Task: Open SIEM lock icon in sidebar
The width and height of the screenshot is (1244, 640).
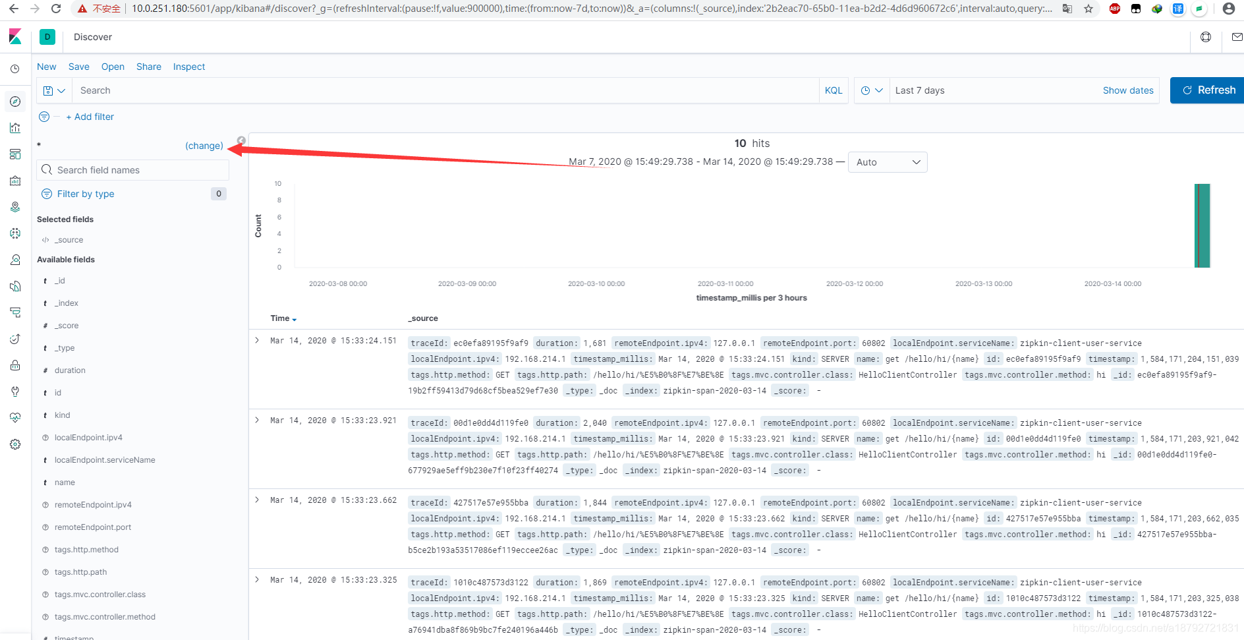Action: coord(15,365)
